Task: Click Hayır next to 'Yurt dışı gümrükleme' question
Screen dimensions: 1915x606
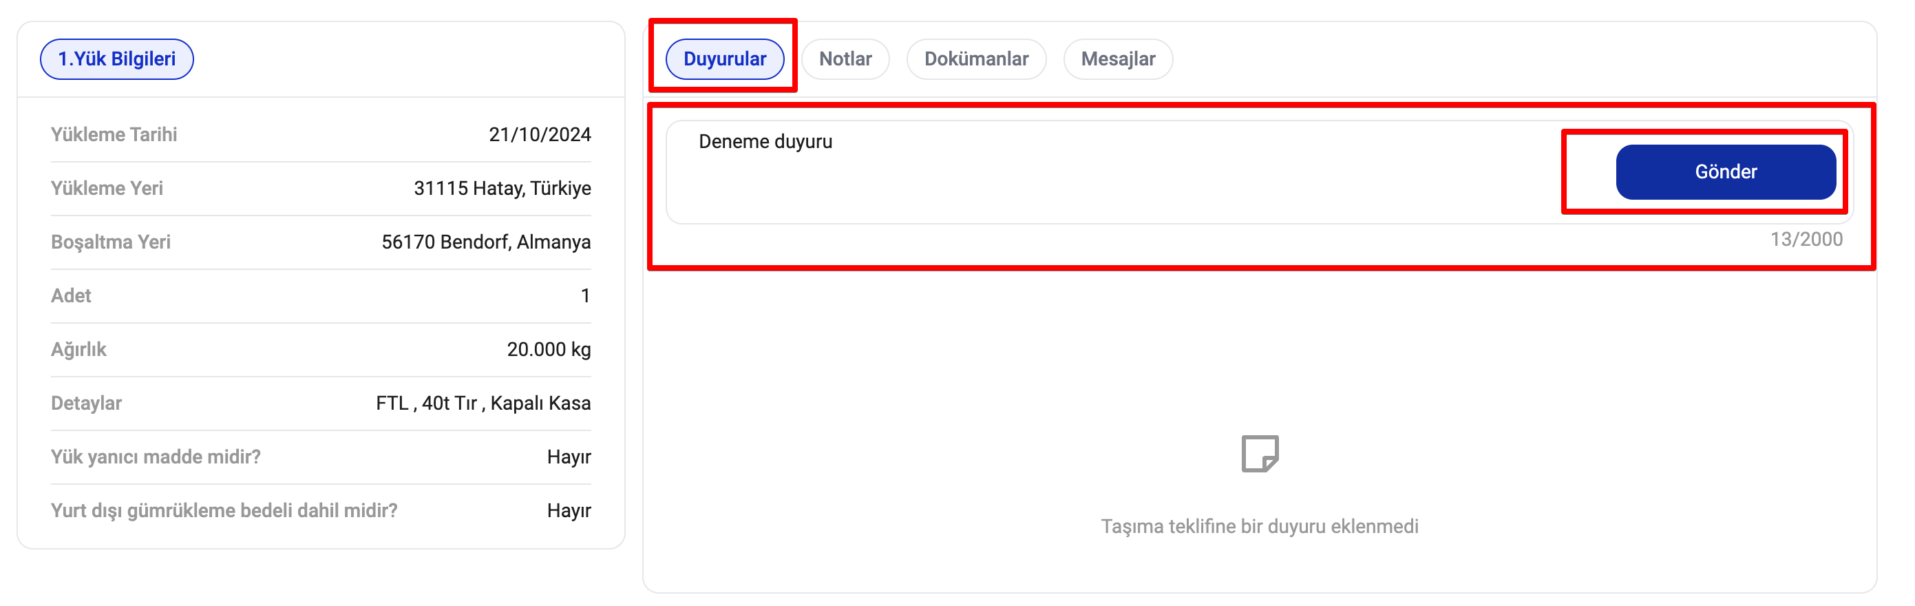Action: (x=569, y=511)
